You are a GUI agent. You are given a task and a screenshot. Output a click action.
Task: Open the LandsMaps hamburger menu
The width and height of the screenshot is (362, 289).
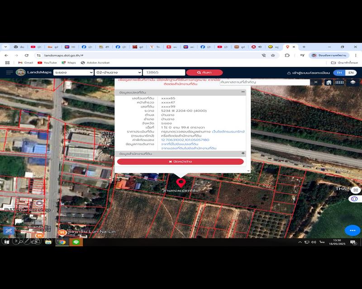point(10,72)
